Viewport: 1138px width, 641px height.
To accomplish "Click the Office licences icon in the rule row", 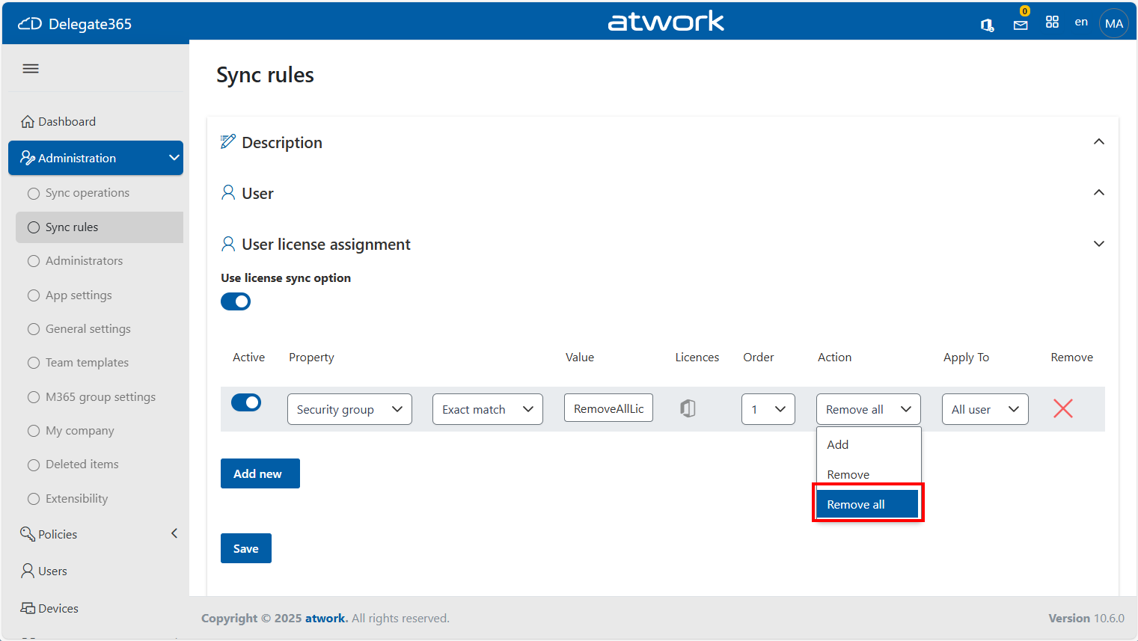I will click(x=688, y=408).
